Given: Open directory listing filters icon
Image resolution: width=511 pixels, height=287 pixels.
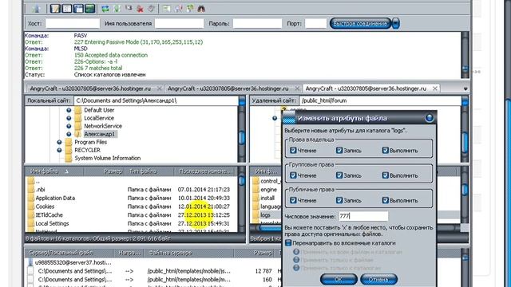Looking at the screenshot, I should (167, 9).
